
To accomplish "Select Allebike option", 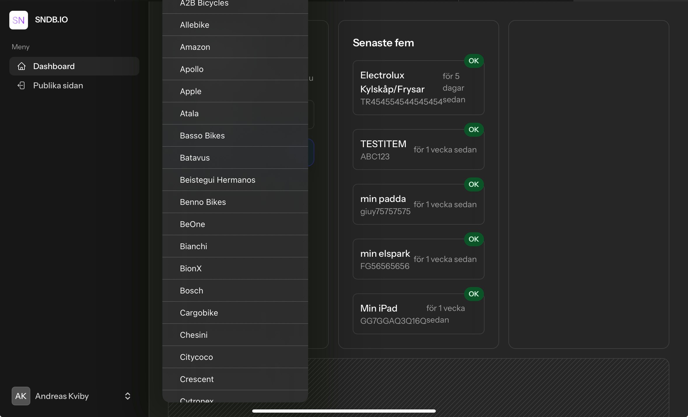I will (x=235, y=25).
